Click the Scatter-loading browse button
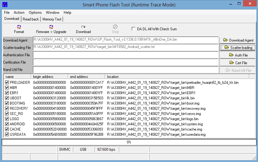This screenshot has height=162, width=258. [238, 47]
